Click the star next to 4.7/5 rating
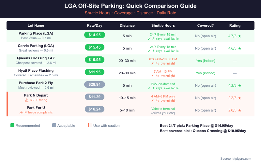Image resolution: width=261 pixels, height=163 pixels. click(x=239, y=36)
